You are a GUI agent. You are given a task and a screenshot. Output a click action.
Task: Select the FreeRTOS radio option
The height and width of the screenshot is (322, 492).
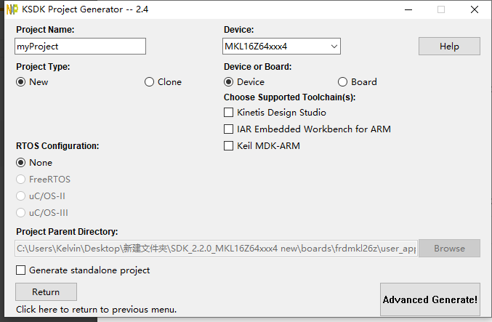coord(21,180)
